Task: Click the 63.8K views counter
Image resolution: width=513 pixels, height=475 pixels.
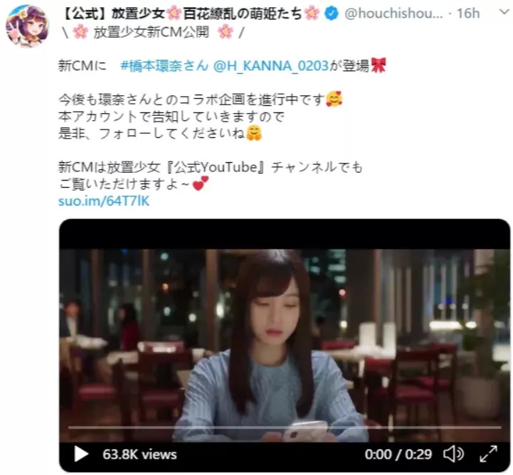Action: tap(139, 454)
